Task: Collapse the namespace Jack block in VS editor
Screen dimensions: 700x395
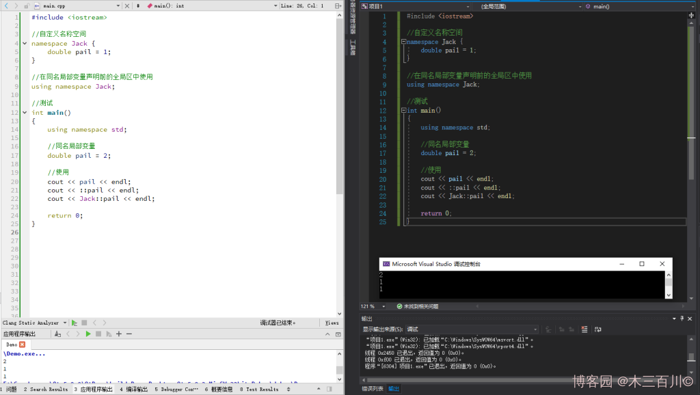Action: click(x=403, y=42)
